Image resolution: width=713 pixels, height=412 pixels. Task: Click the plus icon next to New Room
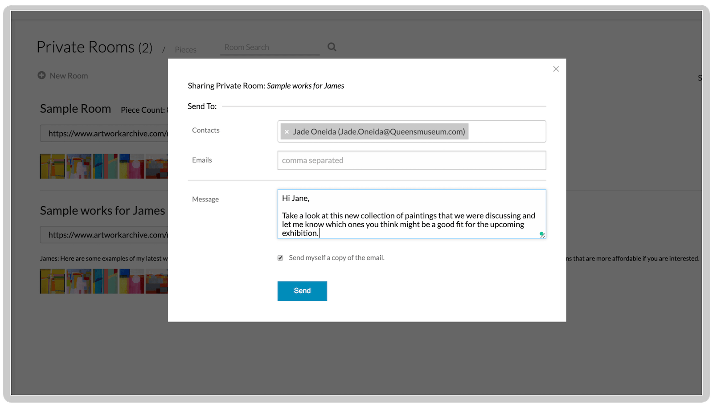[x=41, y=75]
